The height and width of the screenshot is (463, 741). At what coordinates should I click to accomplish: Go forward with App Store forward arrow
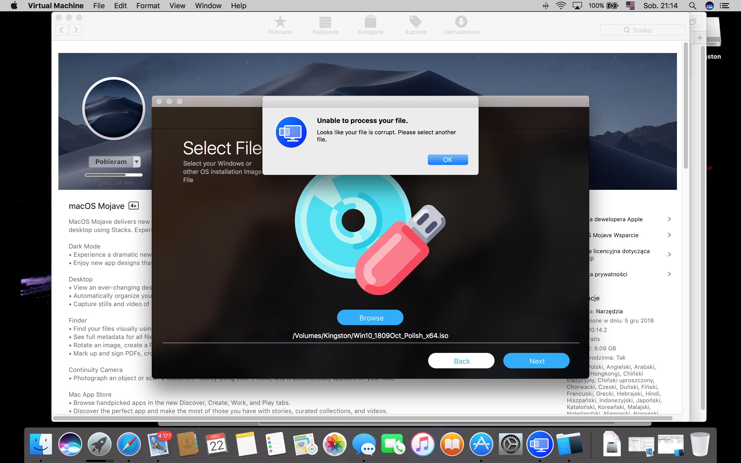[x=76, y=30]
